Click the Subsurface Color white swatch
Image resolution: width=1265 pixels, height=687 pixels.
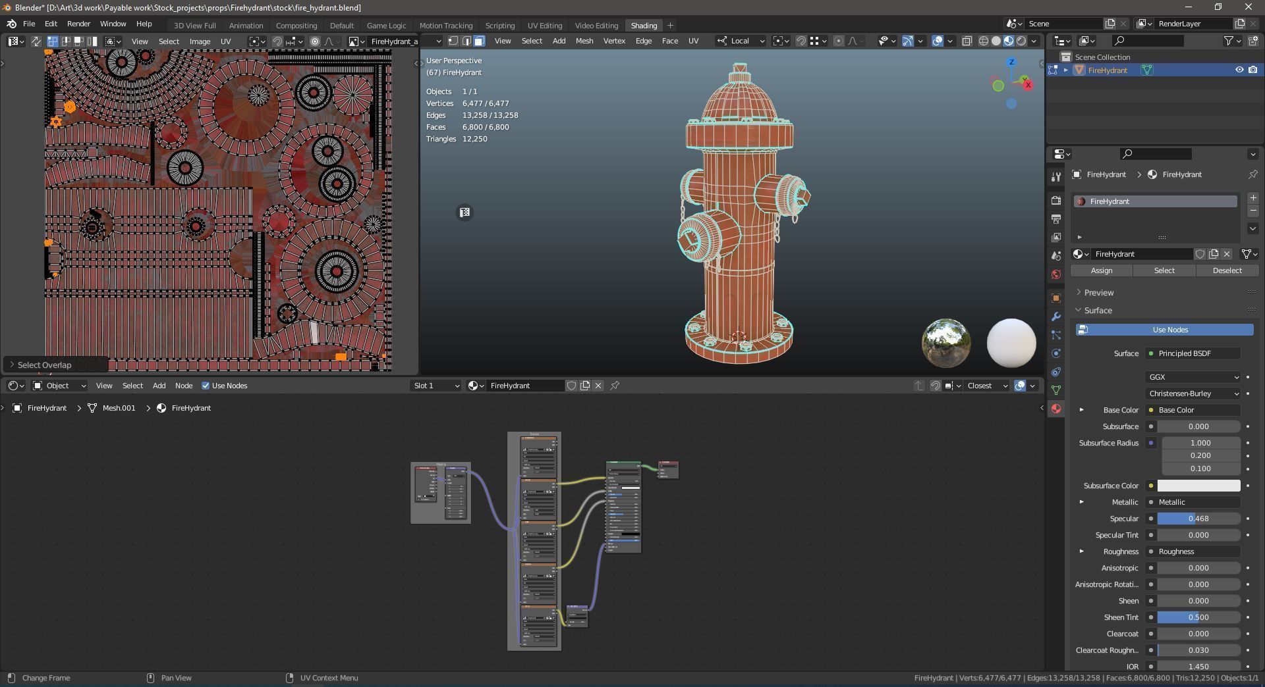click(1198, 486)
